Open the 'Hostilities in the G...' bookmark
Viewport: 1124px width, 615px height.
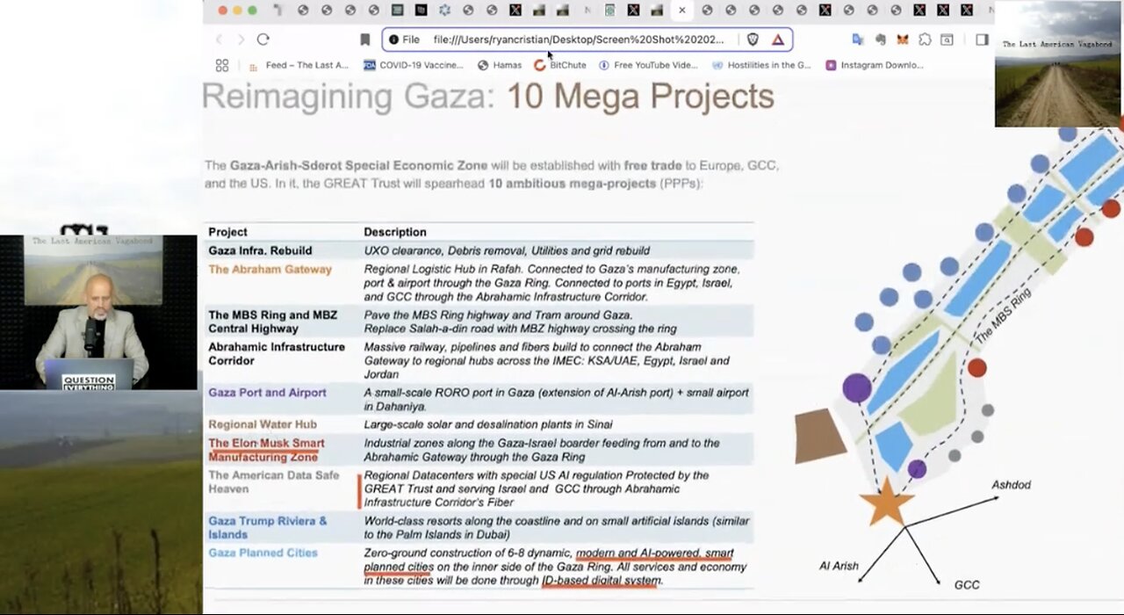[x=761, y=65]
